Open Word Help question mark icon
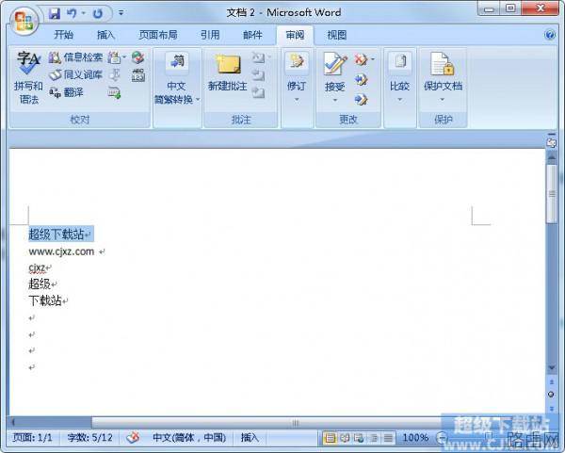 pos(550,35)
